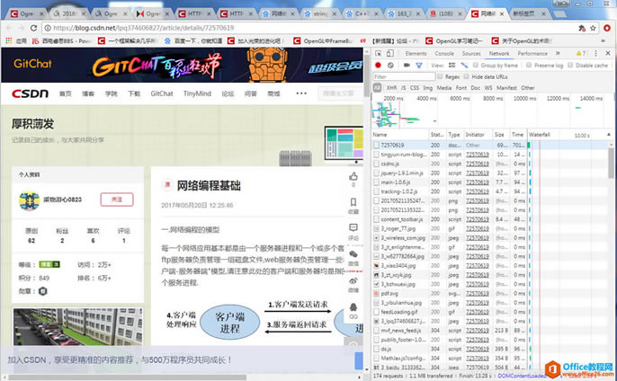617x381 pixels.
Task: Enable Disable cache checkbox
Action: [570, 65]
